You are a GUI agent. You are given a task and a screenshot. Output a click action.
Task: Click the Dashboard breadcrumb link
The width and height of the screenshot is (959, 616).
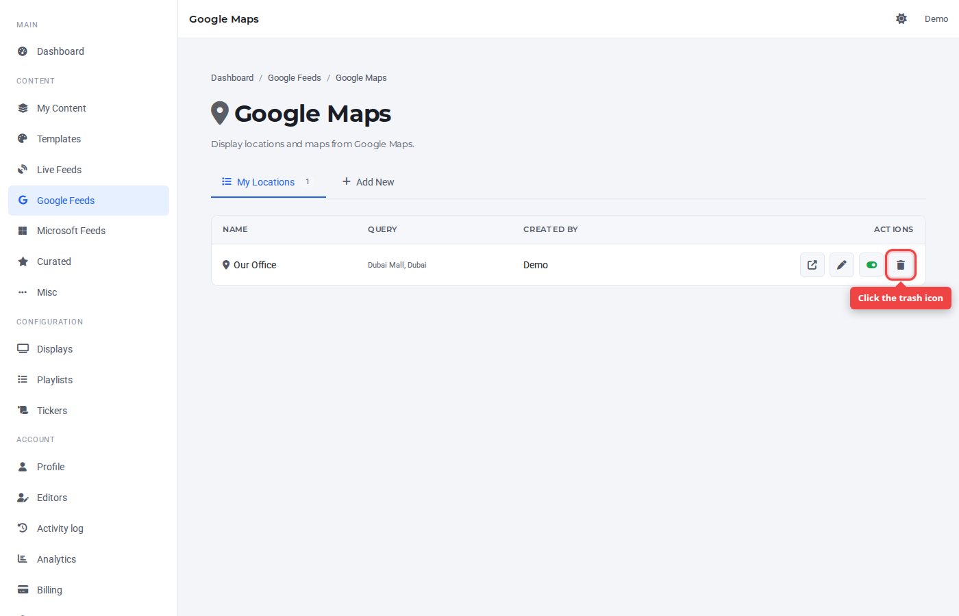coord(232,78)
